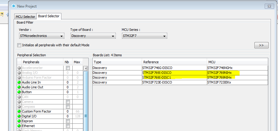The image size is (278, 131).
Task: Click the Audio Line In peripheral label
Action: point(31,82)
